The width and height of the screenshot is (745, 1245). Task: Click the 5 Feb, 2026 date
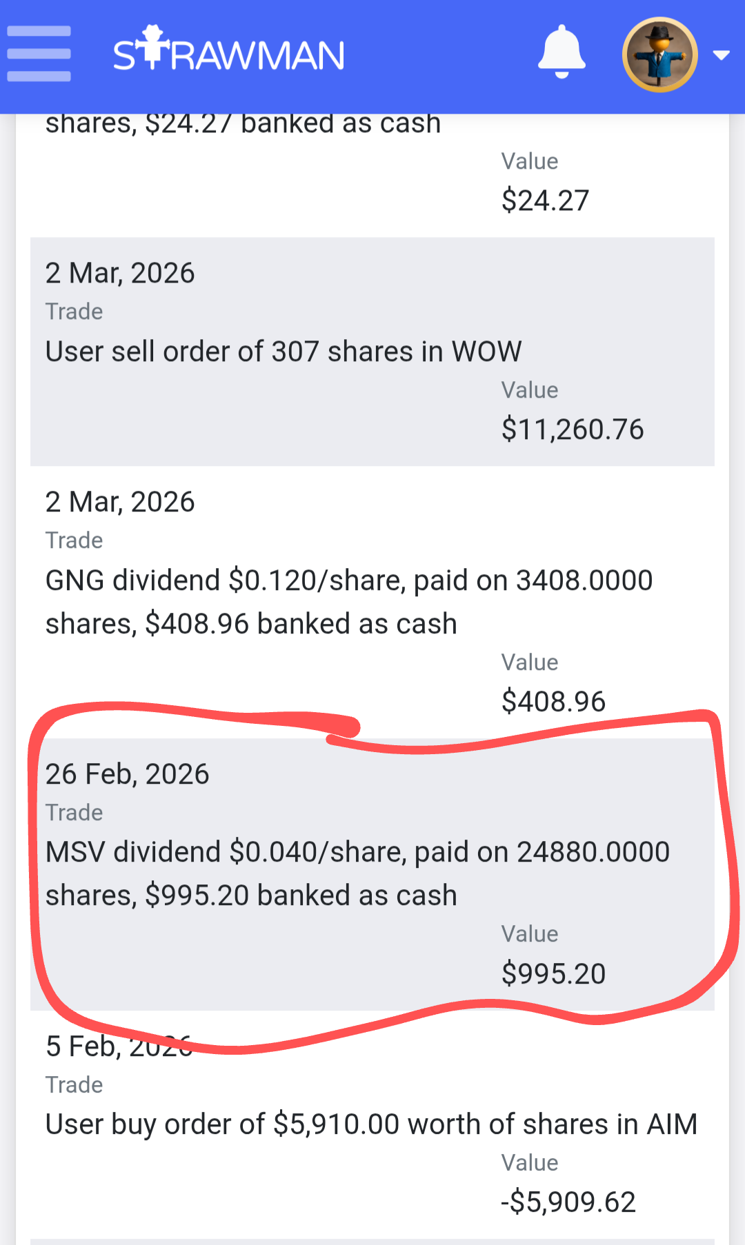(x=119, y=1046)
